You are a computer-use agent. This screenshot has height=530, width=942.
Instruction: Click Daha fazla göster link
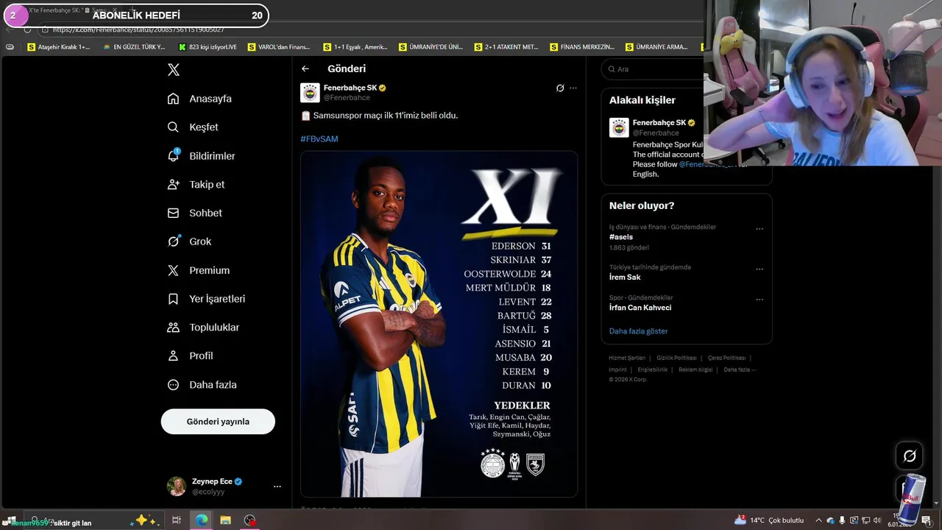(639, 331)
